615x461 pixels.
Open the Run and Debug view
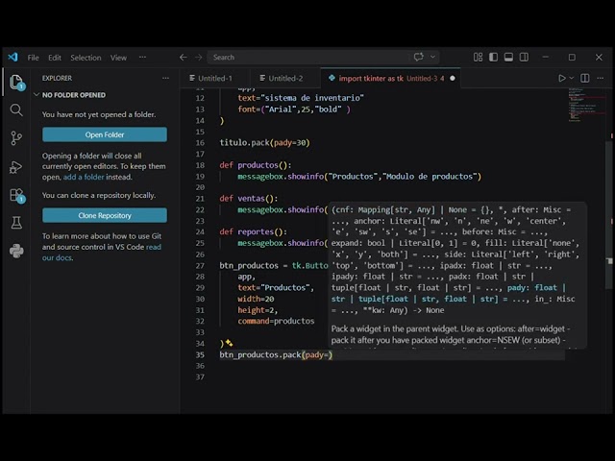tap(16, 167)
